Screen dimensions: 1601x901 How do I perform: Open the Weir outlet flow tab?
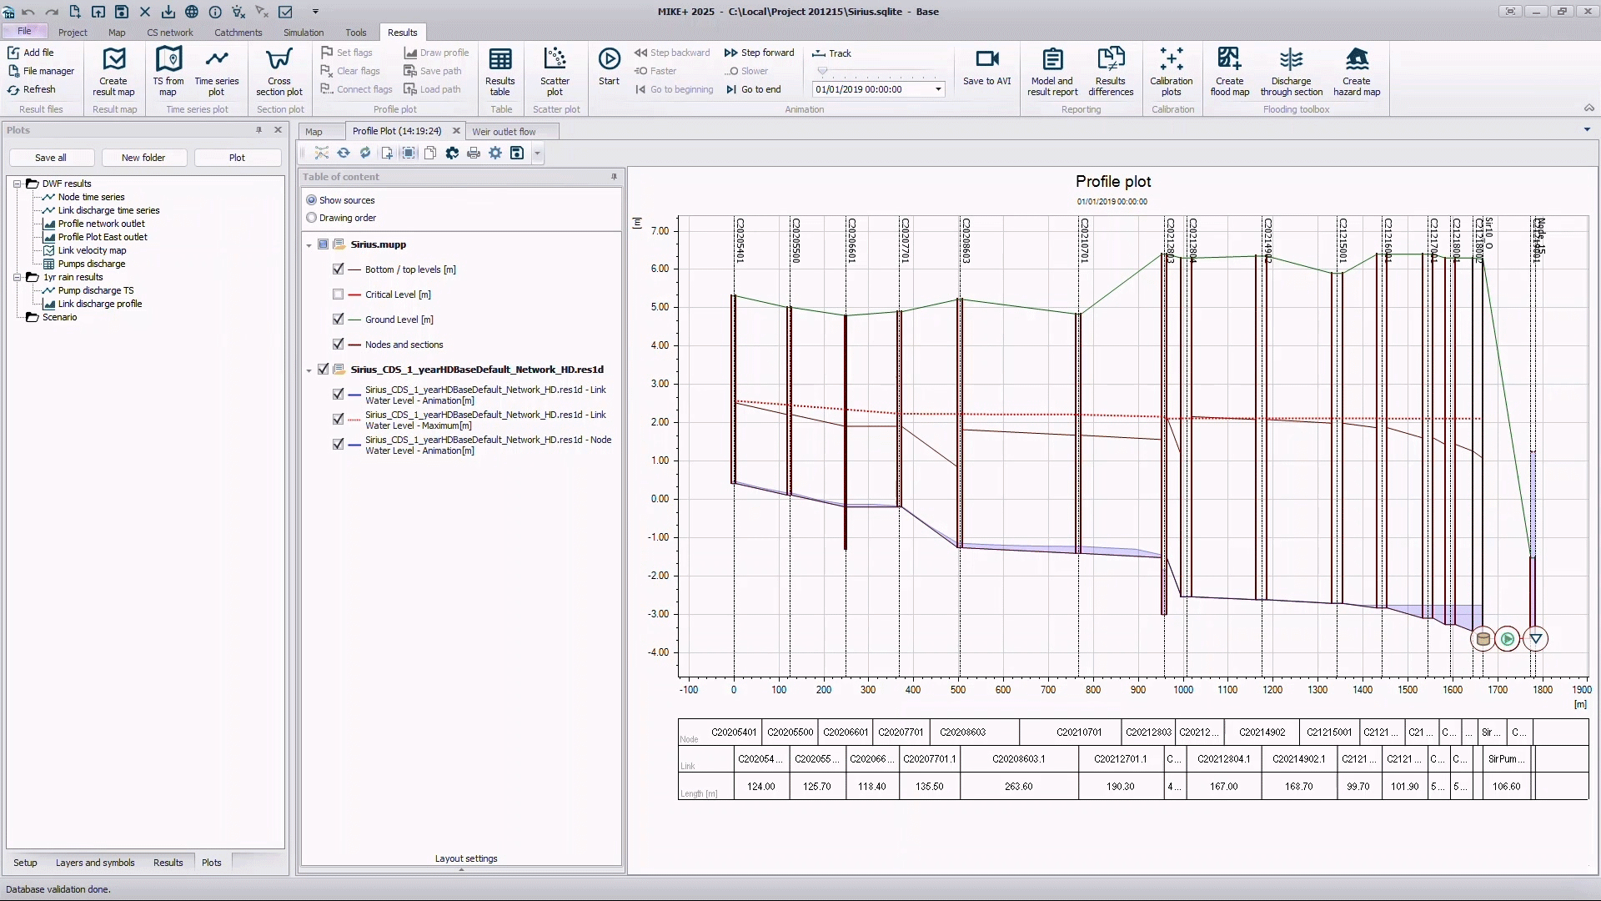(504, 132)
